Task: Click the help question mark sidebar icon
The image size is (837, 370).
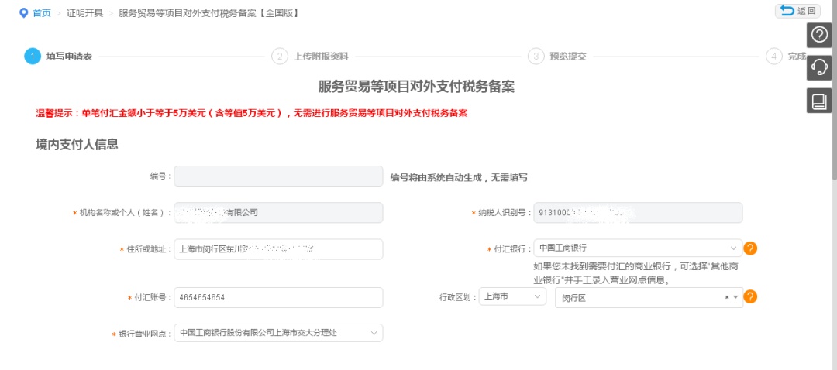Action: 819,34
